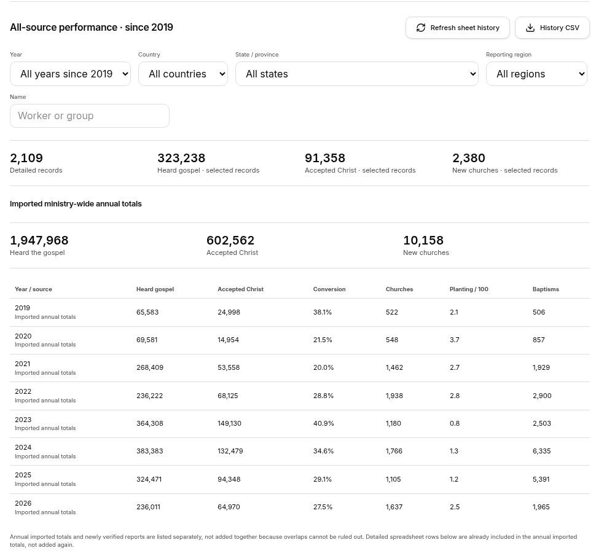Click heard gospel value 383,383
This screenshot has height=556, width=612.
coord(149,451)
